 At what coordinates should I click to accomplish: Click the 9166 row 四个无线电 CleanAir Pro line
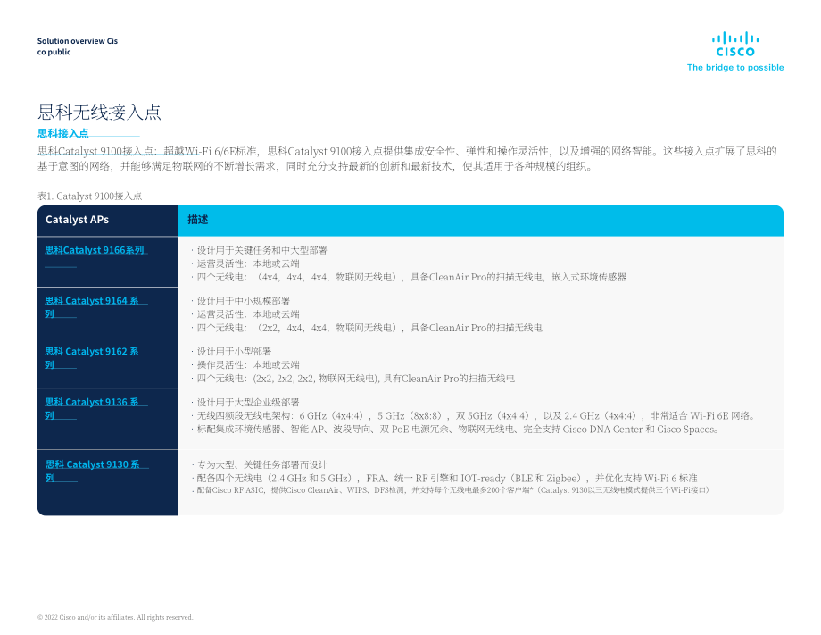tap(411, 277)
